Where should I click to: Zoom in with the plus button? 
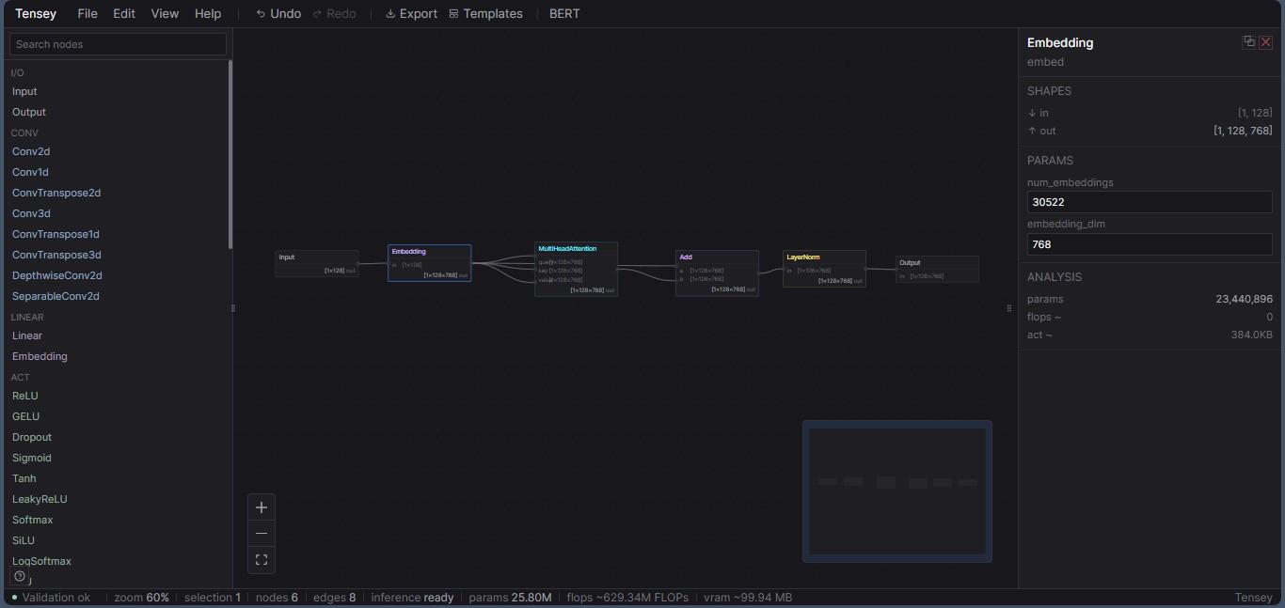pos(262,507)
